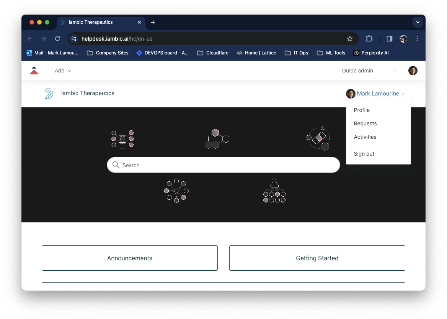Open Chrome's three-dot menu
The width and height of the screenshot is (447, 319).
point(417,39)
